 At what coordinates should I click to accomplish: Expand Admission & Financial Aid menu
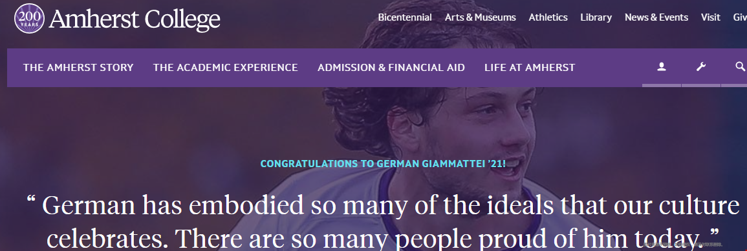coord(391,68)
